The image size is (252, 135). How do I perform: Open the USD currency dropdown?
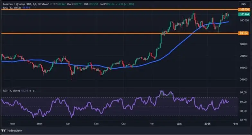(x=243, y=4)
